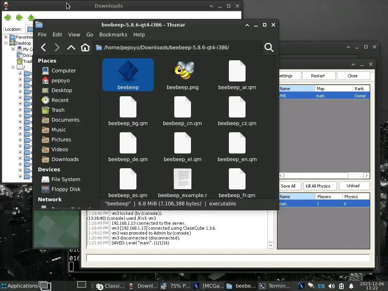Go to home folder in Thunar
This screenshot has width=388, height=291.
85,47
